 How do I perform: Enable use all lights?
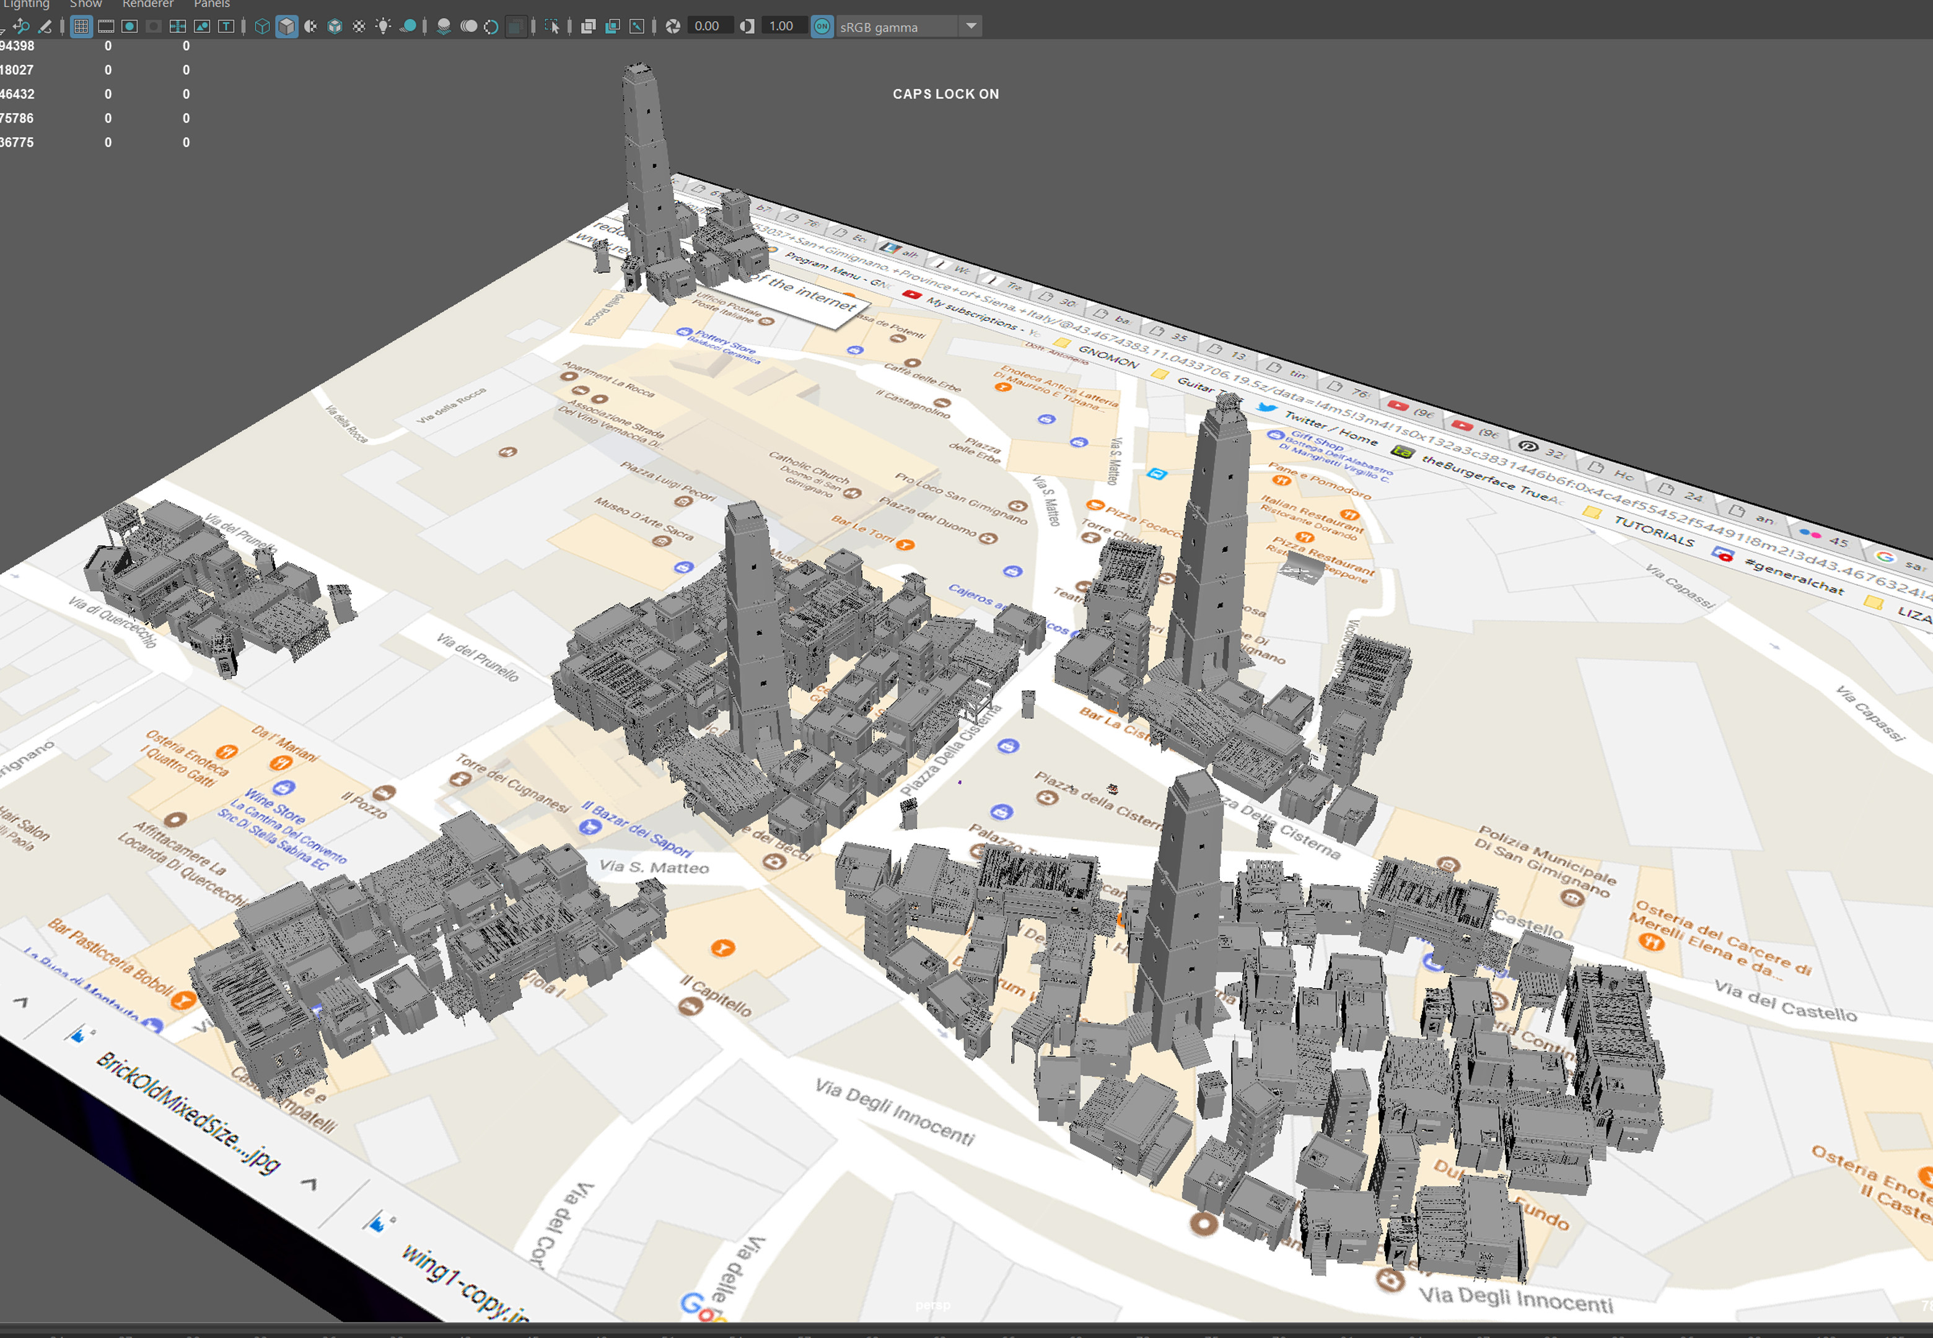[x=383, y=27]
